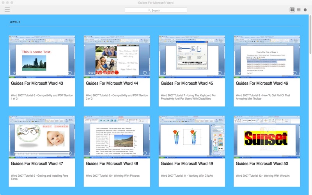
Task: Click the star on Word 46 thumbnail
Action: (239, 73)
